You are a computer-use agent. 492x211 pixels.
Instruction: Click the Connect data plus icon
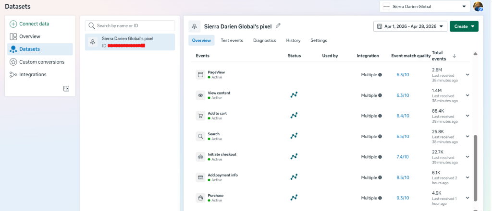click(13, 24)
